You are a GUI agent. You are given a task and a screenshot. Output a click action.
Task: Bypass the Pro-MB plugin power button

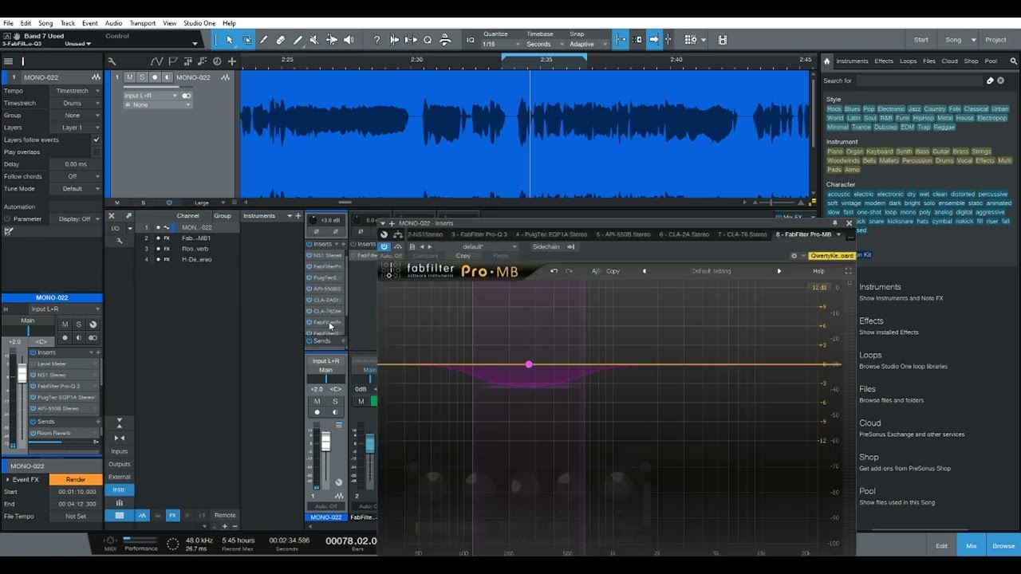tap(384, 246)
